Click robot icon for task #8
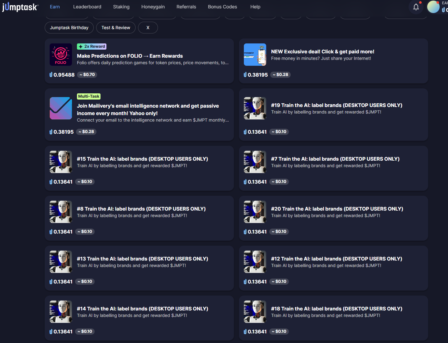Image resolution: width=448 pixels, height=343 pixels. click(x=61, y=212)
